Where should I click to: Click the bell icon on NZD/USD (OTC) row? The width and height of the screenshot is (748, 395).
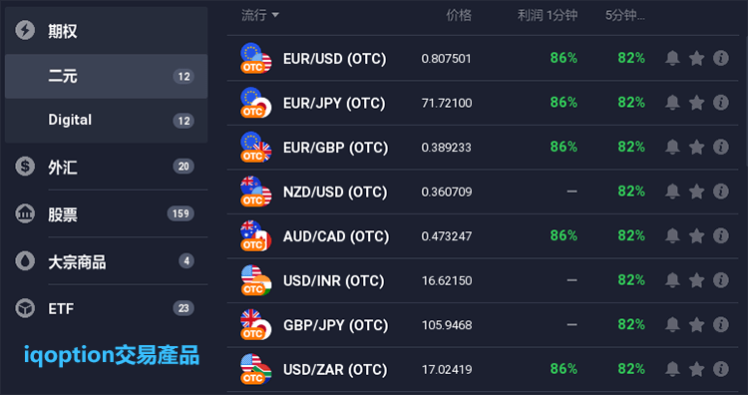[672, 192]
